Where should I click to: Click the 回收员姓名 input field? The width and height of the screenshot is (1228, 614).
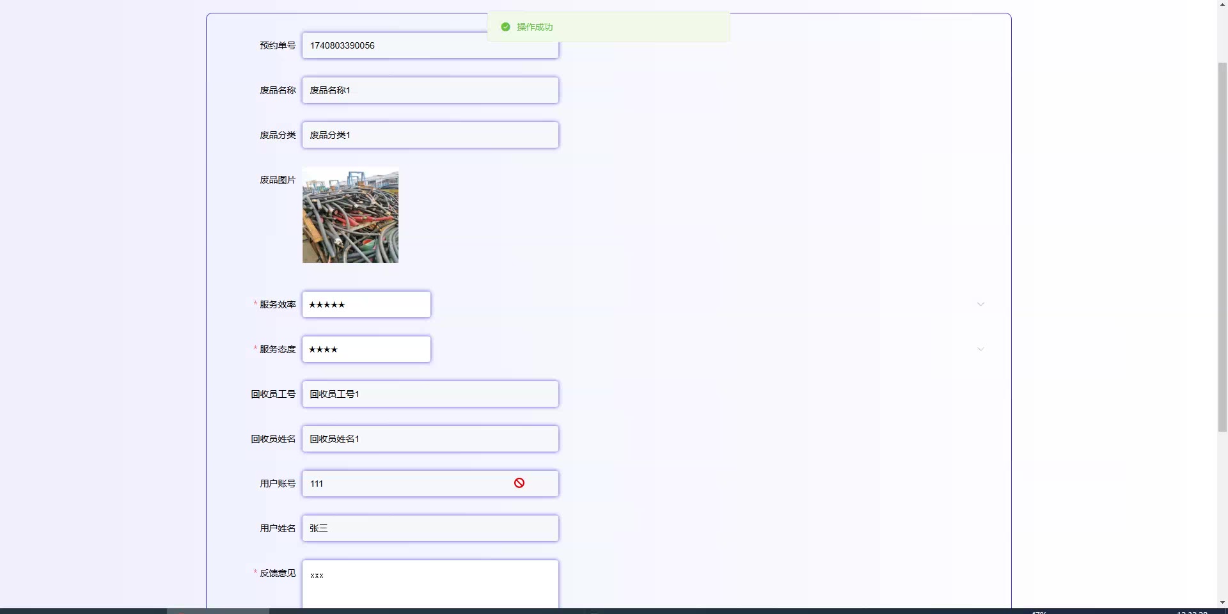[430, 439]
